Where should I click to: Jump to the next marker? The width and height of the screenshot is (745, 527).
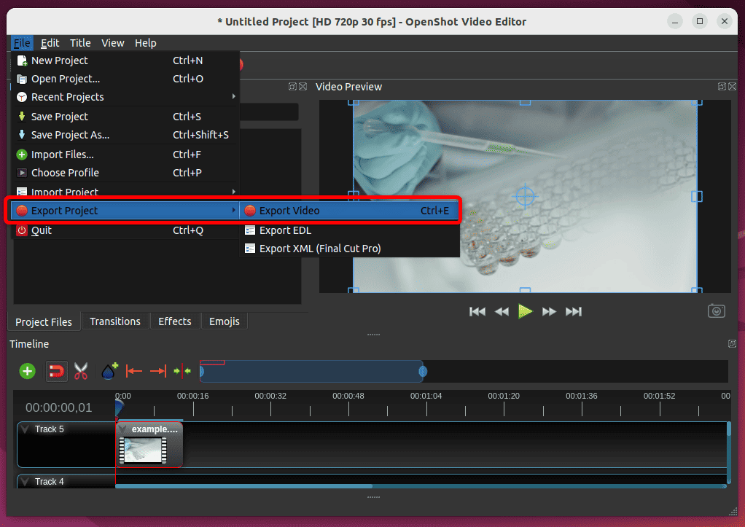[157, 371]
